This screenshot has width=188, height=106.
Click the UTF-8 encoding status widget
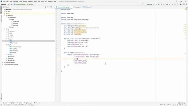coord(169,105)
